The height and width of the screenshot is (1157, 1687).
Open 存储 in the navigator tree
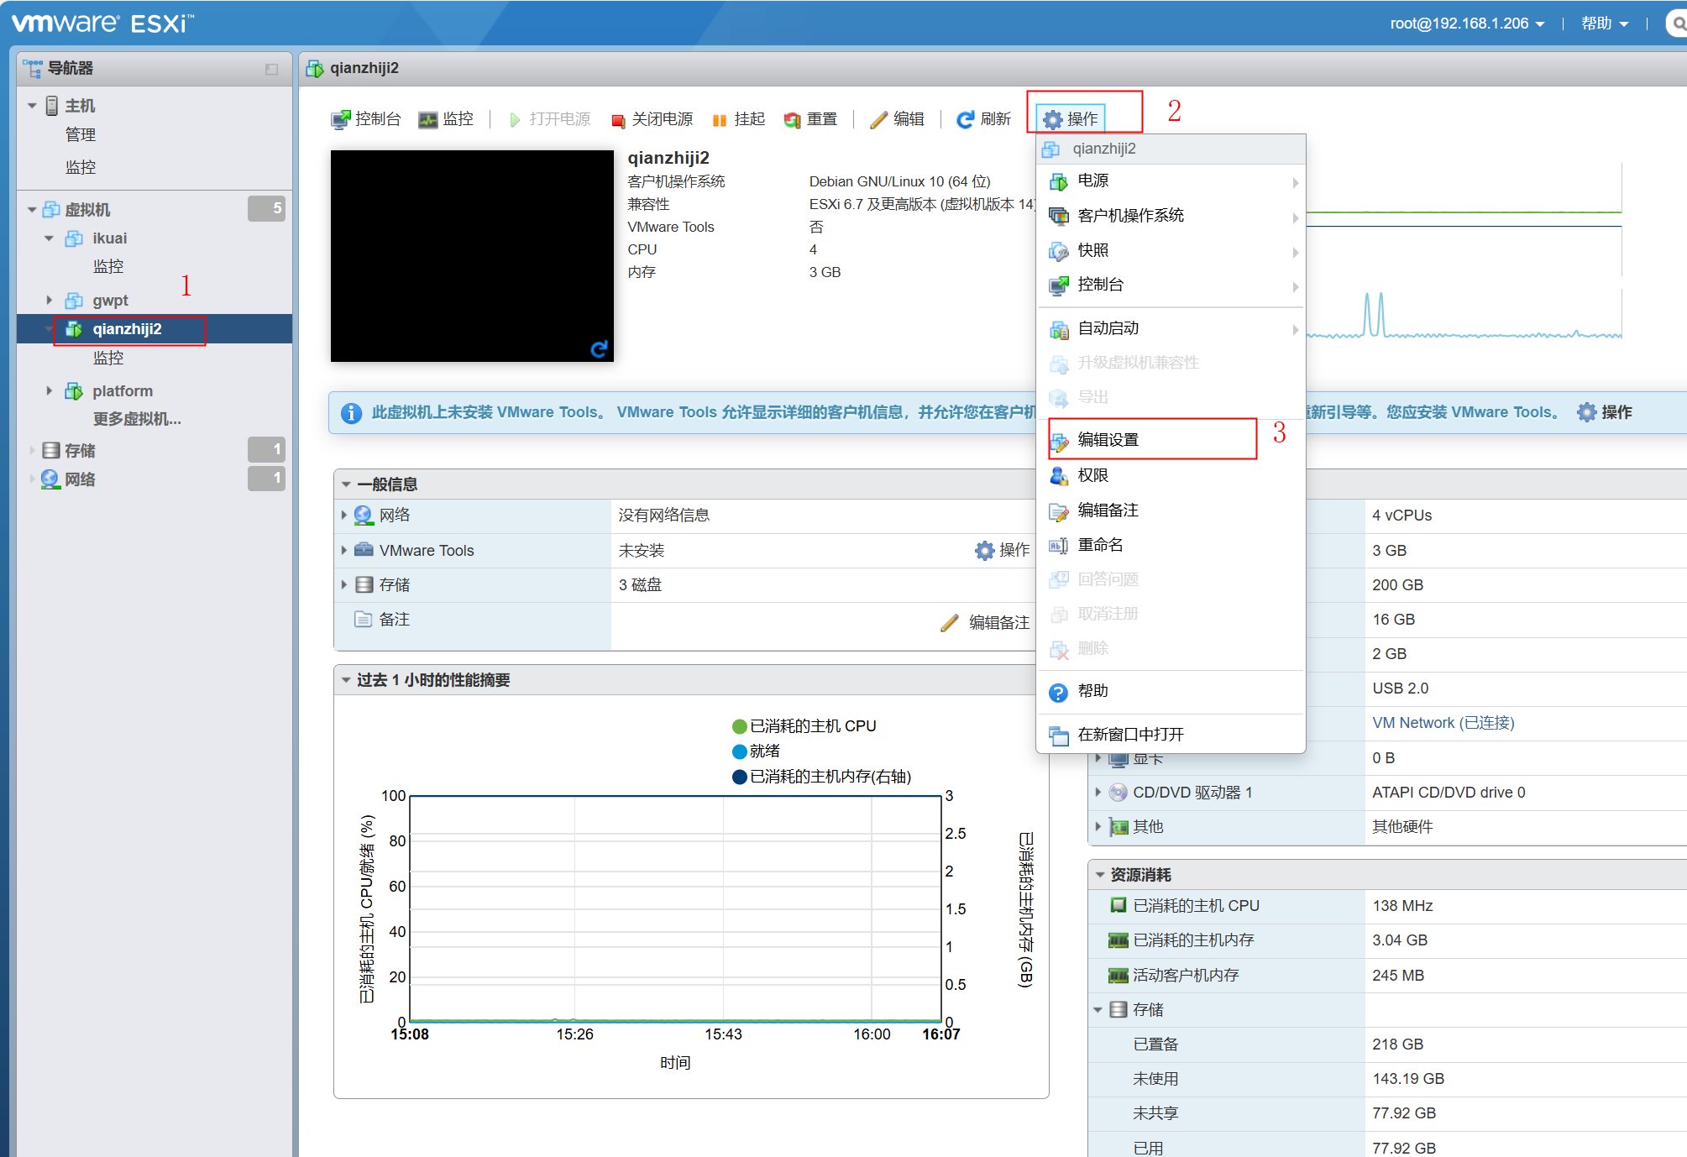[x=80, y=451]
